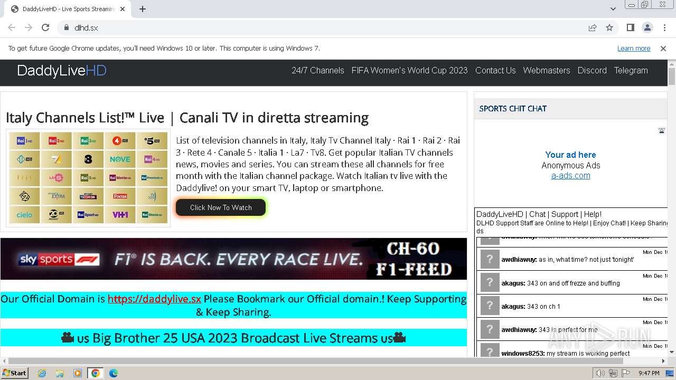
Task: Click DaddyLiveHD site logo
Action: 62,71
